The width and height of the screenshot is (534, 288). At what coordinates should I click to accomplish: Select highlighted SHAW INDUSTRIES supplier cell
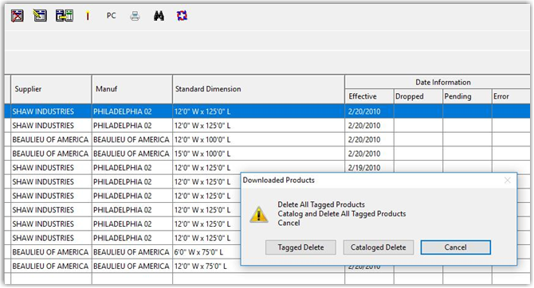pyautogui.click(x=51, y=111)
